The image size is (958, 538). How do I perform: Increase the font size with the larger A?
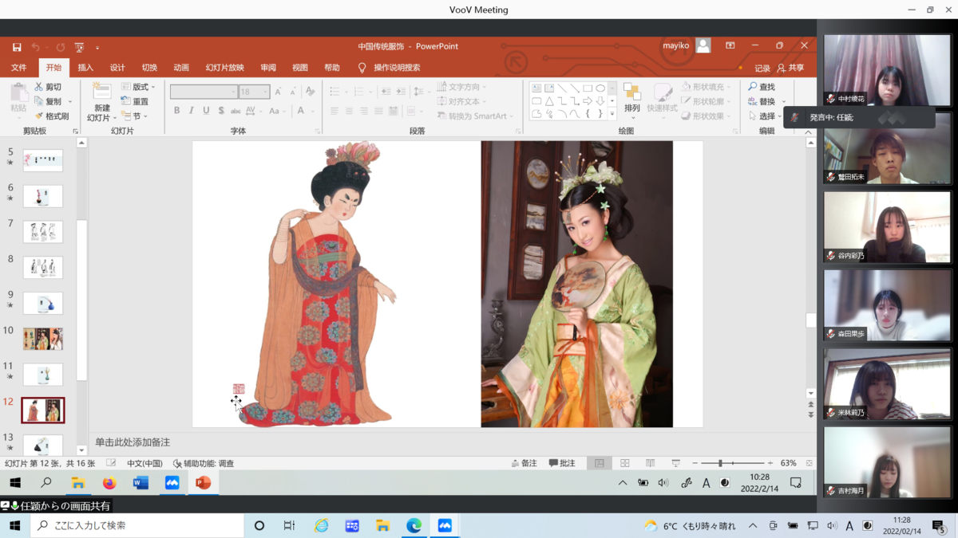(277, 92)
